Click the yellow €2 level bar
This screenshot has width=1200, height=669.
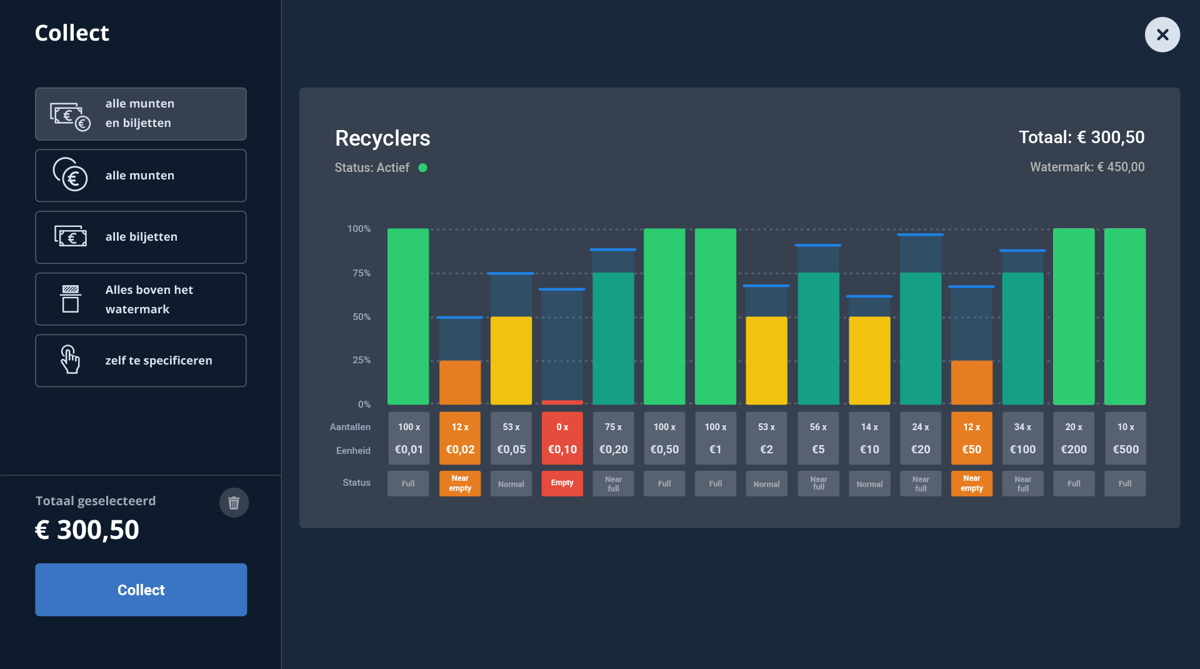click(x=766, y=360)
